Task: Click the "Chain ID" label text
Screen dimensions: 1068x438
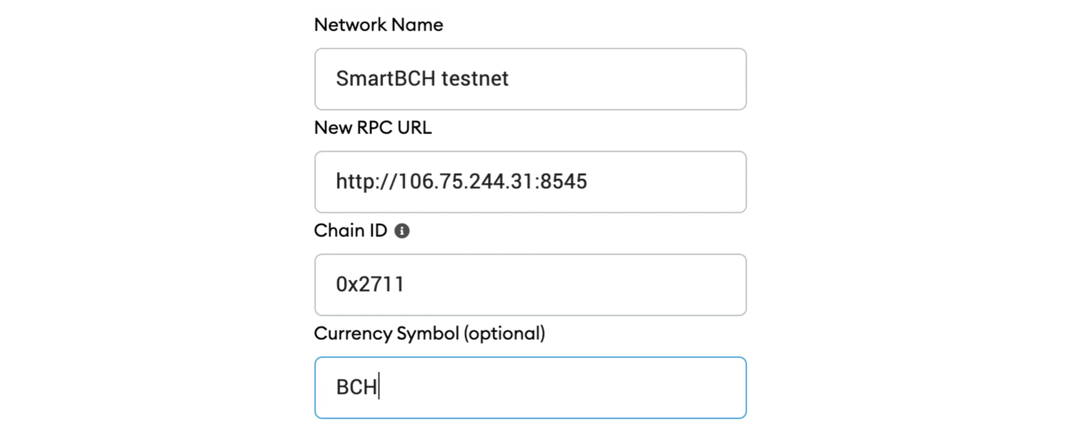Action: click(350, 231)
